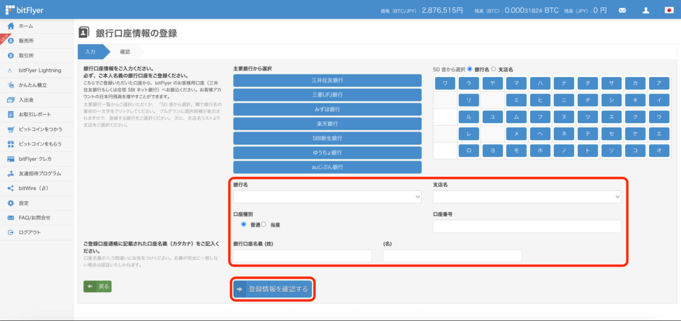Click the SBI新生銀行 button

(327, 138)
